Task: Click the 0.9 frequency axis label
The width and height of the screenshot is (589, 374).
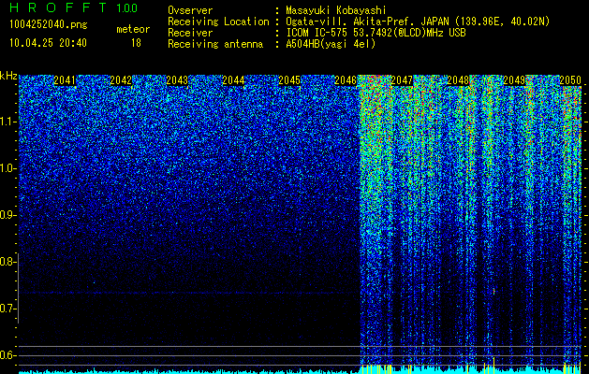Action: coord(7,215)
